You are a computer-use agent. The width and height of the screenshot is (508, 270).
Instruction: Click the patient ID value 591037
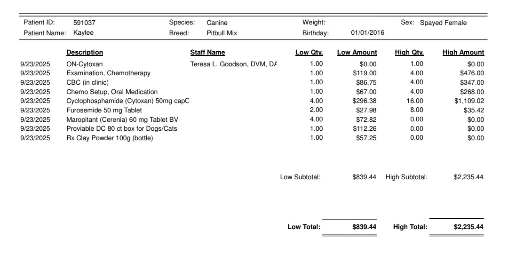point(85,22)
